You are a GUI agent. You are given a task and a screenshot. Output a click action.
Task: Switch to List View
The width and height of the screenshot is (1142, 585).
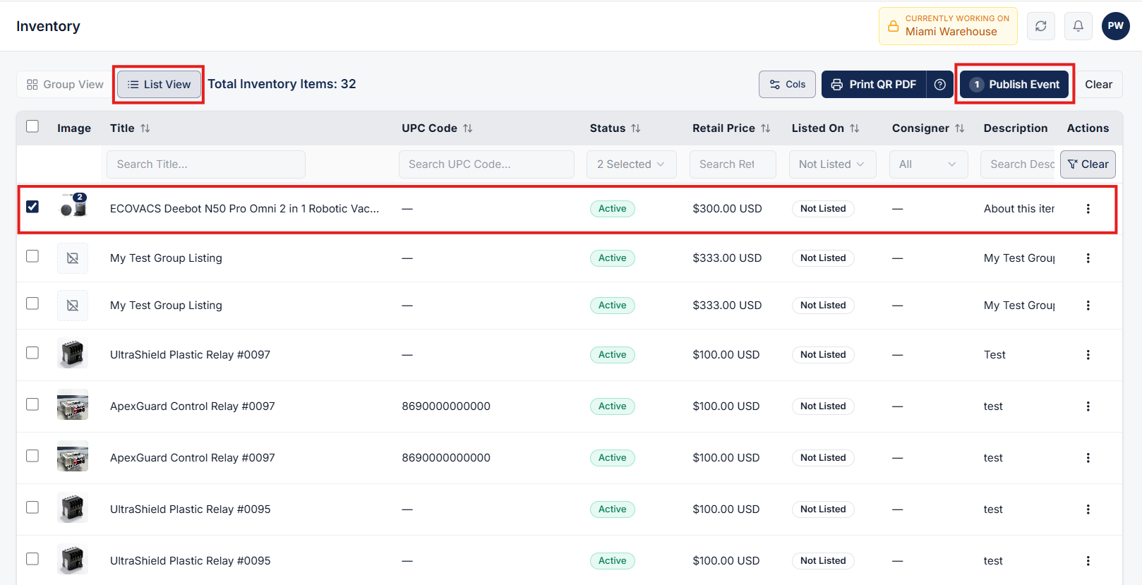tap(159, 85)
